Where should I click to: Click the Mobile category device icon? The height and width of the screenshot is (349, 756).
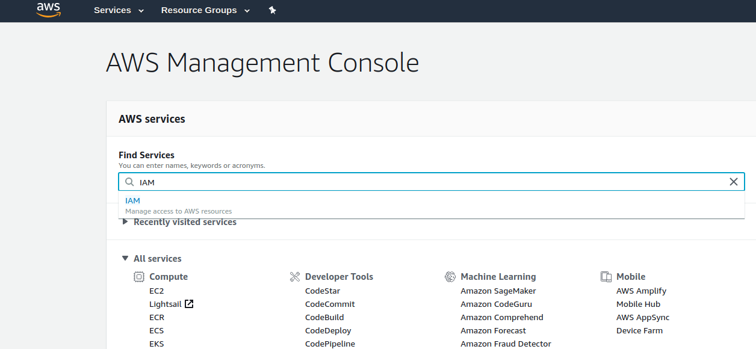pos(606,277)
